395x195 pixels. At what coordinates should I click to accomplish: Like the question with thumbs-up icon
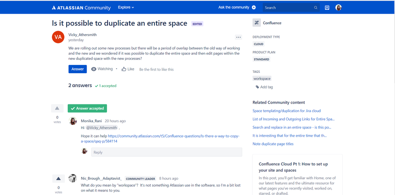(128, 69)
